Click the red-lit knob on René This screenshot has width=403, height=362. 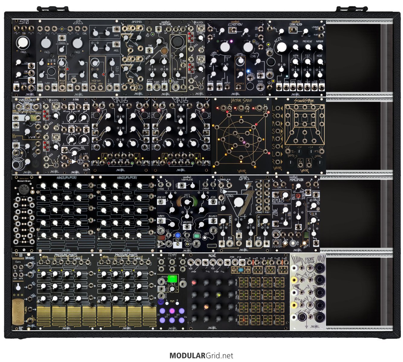point(194,282)
